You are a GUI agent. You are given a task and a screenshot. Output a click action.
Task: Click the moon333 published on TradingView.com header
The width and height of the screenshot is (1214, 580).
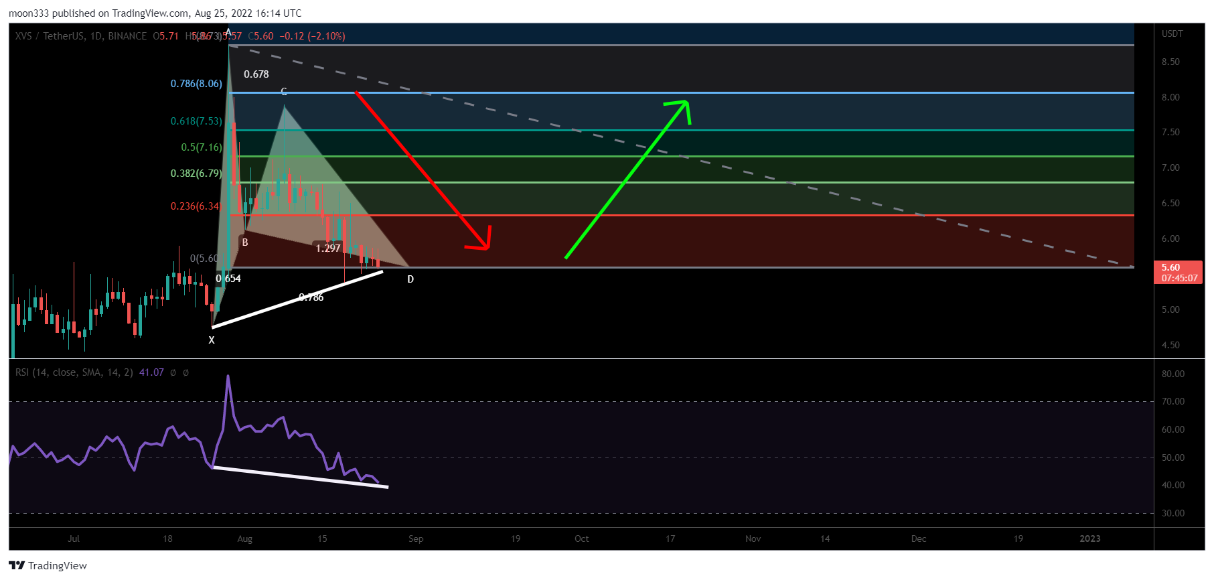155,13
